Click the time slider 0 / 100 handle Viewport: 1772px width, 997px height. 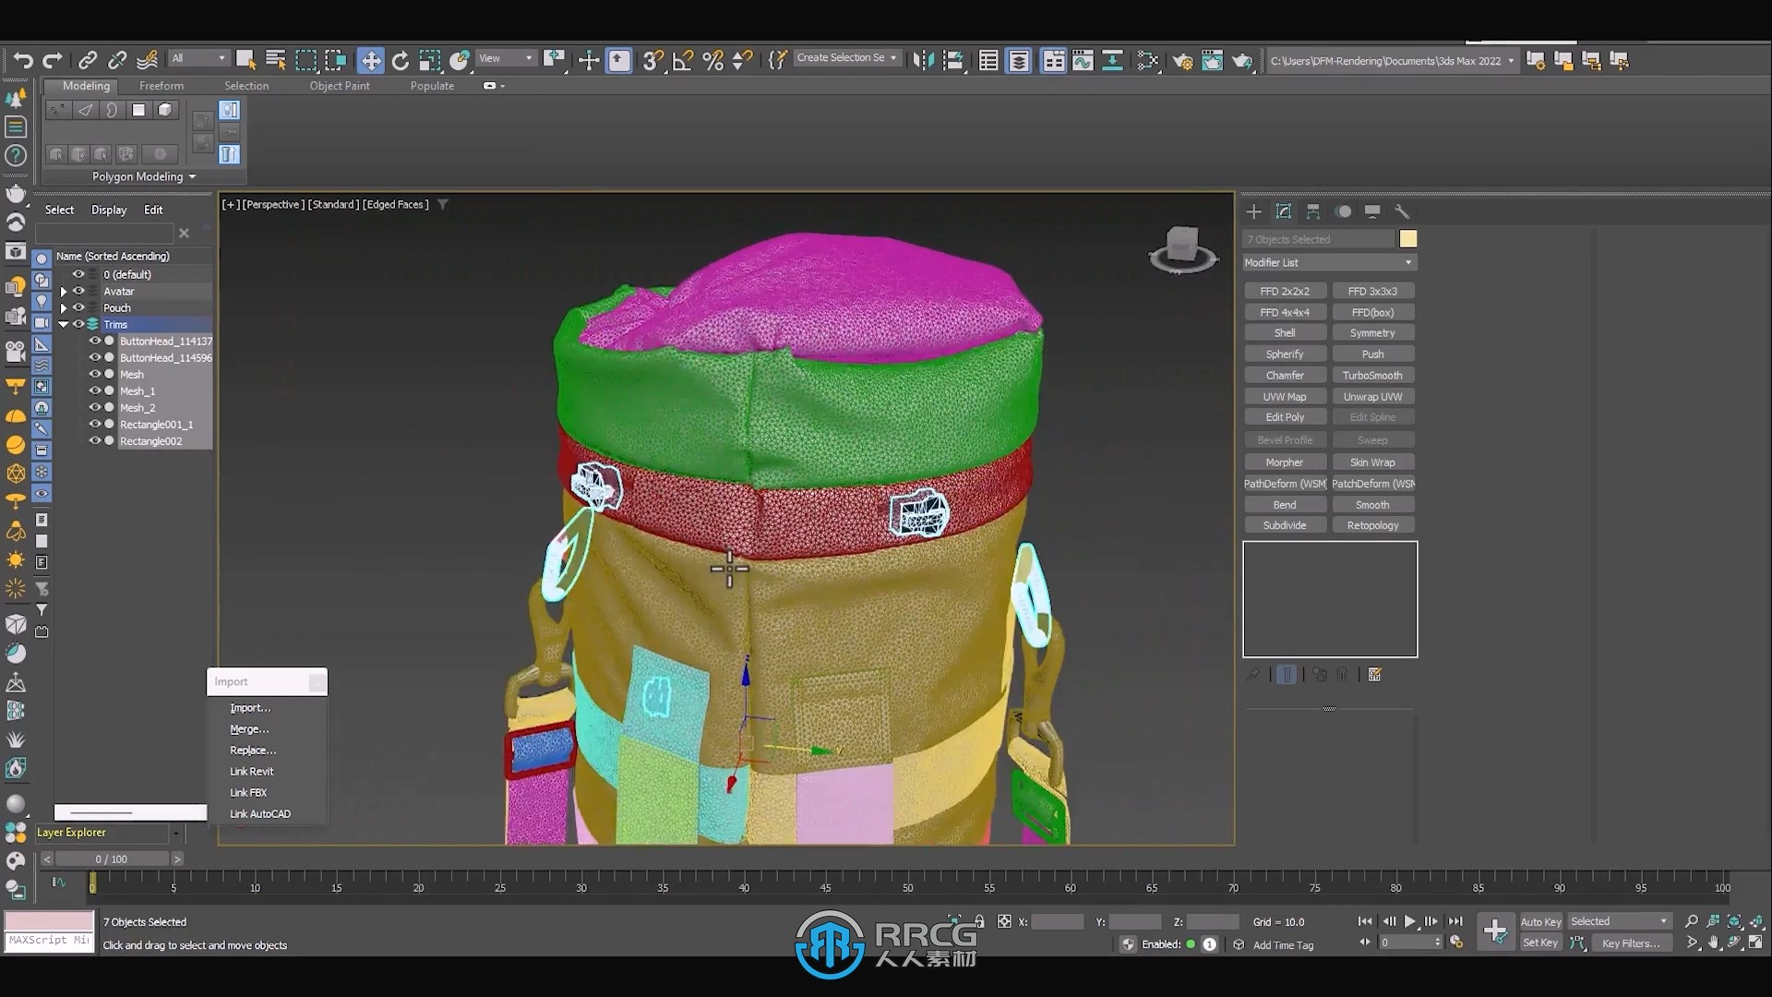coord(112,859)
